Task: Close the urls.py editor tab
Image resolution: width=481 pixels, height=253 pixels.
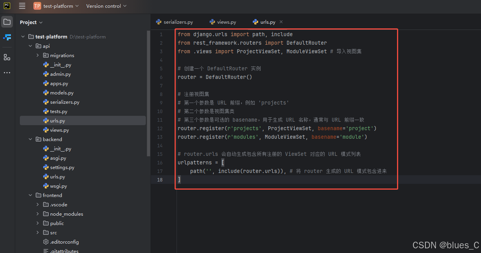Action: tap(281, 22)
